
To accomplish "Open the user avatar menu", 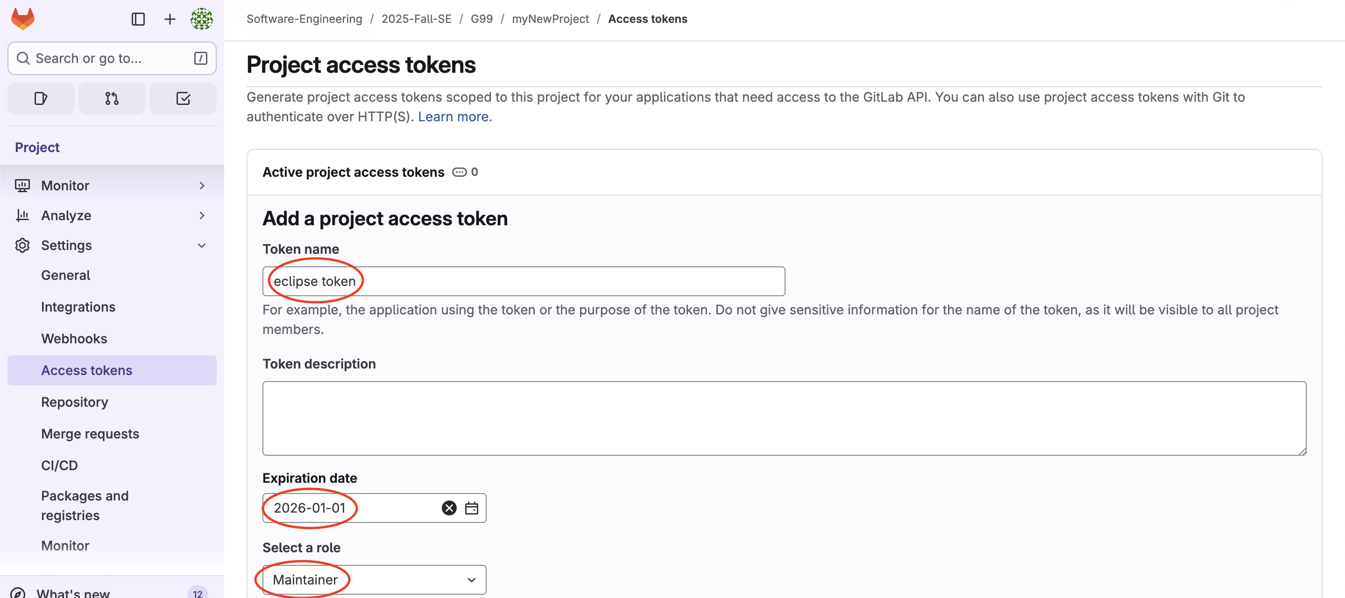I will (202, 19).
